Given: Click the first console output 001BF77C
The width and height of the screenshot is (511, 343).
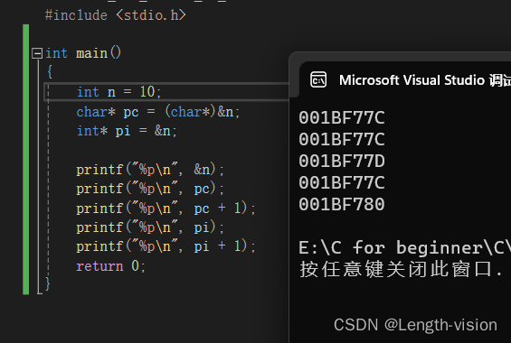Looking at the screenshot, I should pos(342,117).
